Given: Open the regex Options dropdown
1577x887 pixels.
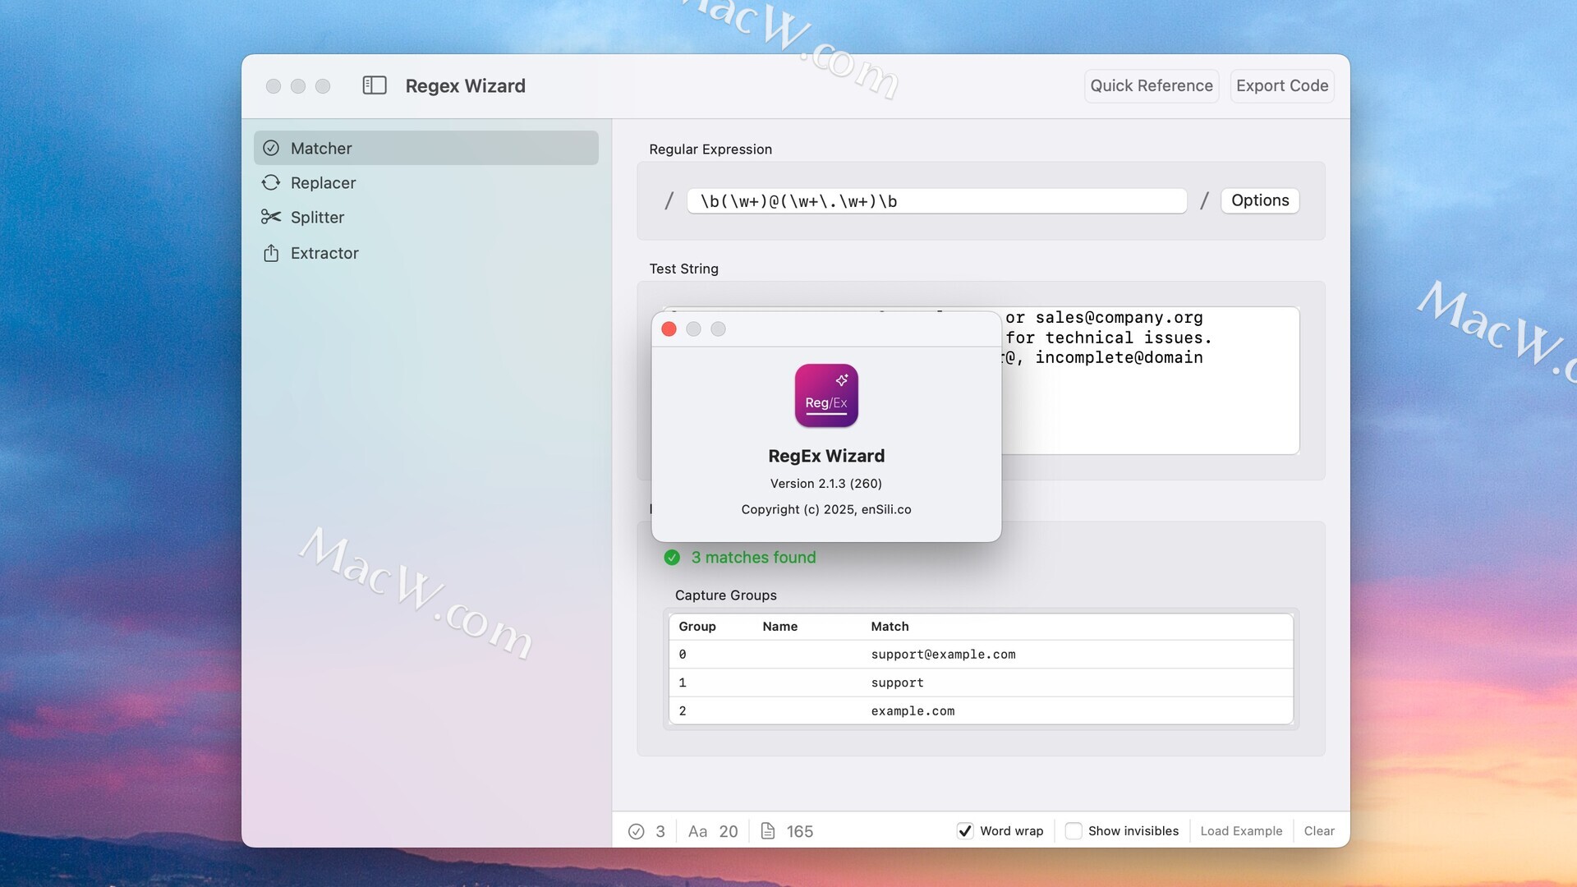Looking at the screenshot, I should click(x=1259, y=200).
